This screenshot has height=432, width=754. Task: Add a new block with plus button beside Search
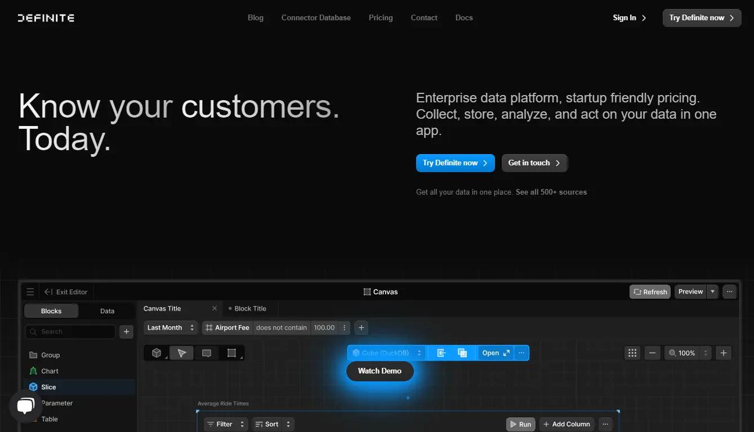[126, 332]
